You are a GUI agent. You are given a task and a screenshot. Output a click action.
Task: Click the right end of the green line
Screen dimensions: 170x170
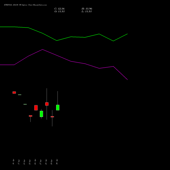[128, 34]
